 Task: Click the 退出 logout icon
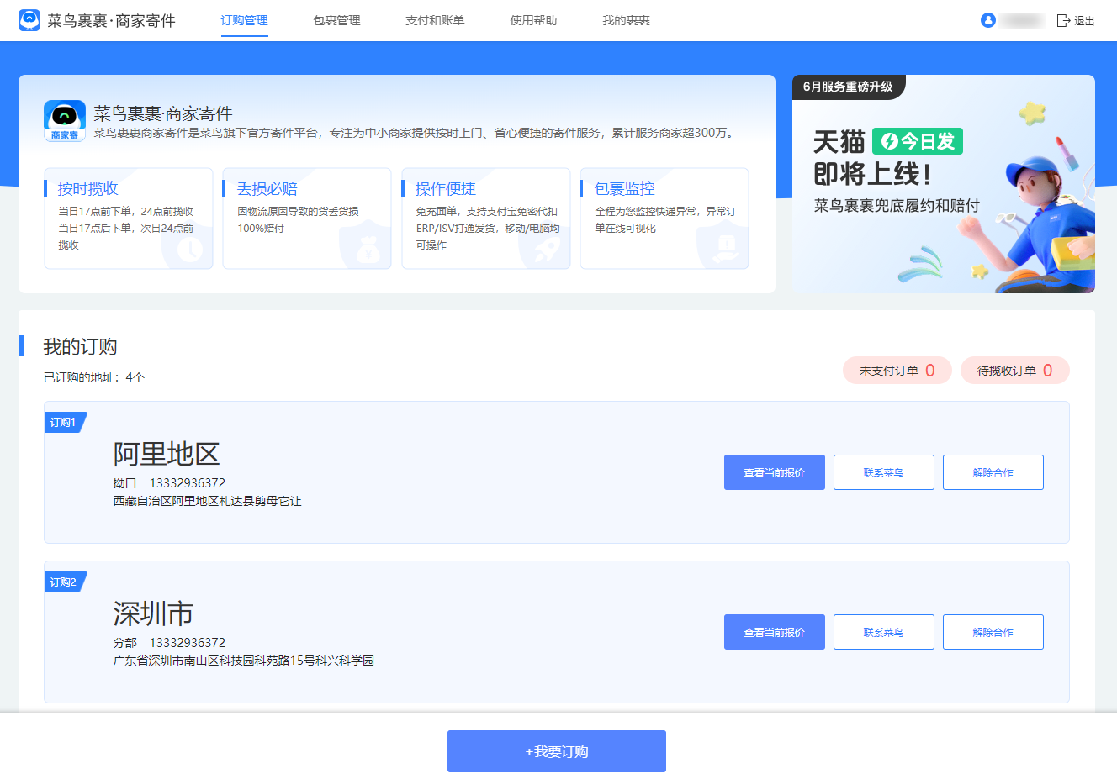point(1063,20)
